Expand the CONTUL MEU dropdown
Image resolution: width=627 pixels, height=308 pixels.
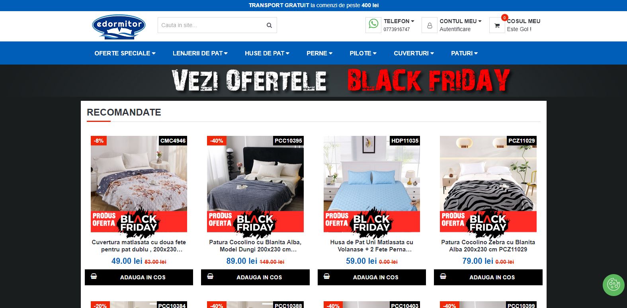point(461,21)
